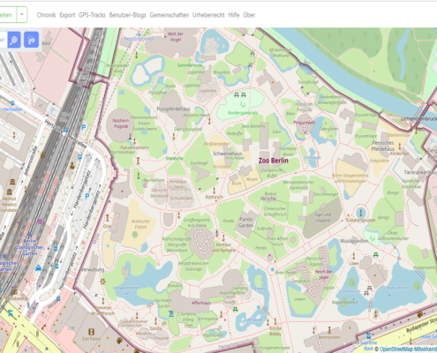Click the parking P icon on Hardenbergplatz
Viewport: 437px width, 353px height.
[x=87, y=196]
